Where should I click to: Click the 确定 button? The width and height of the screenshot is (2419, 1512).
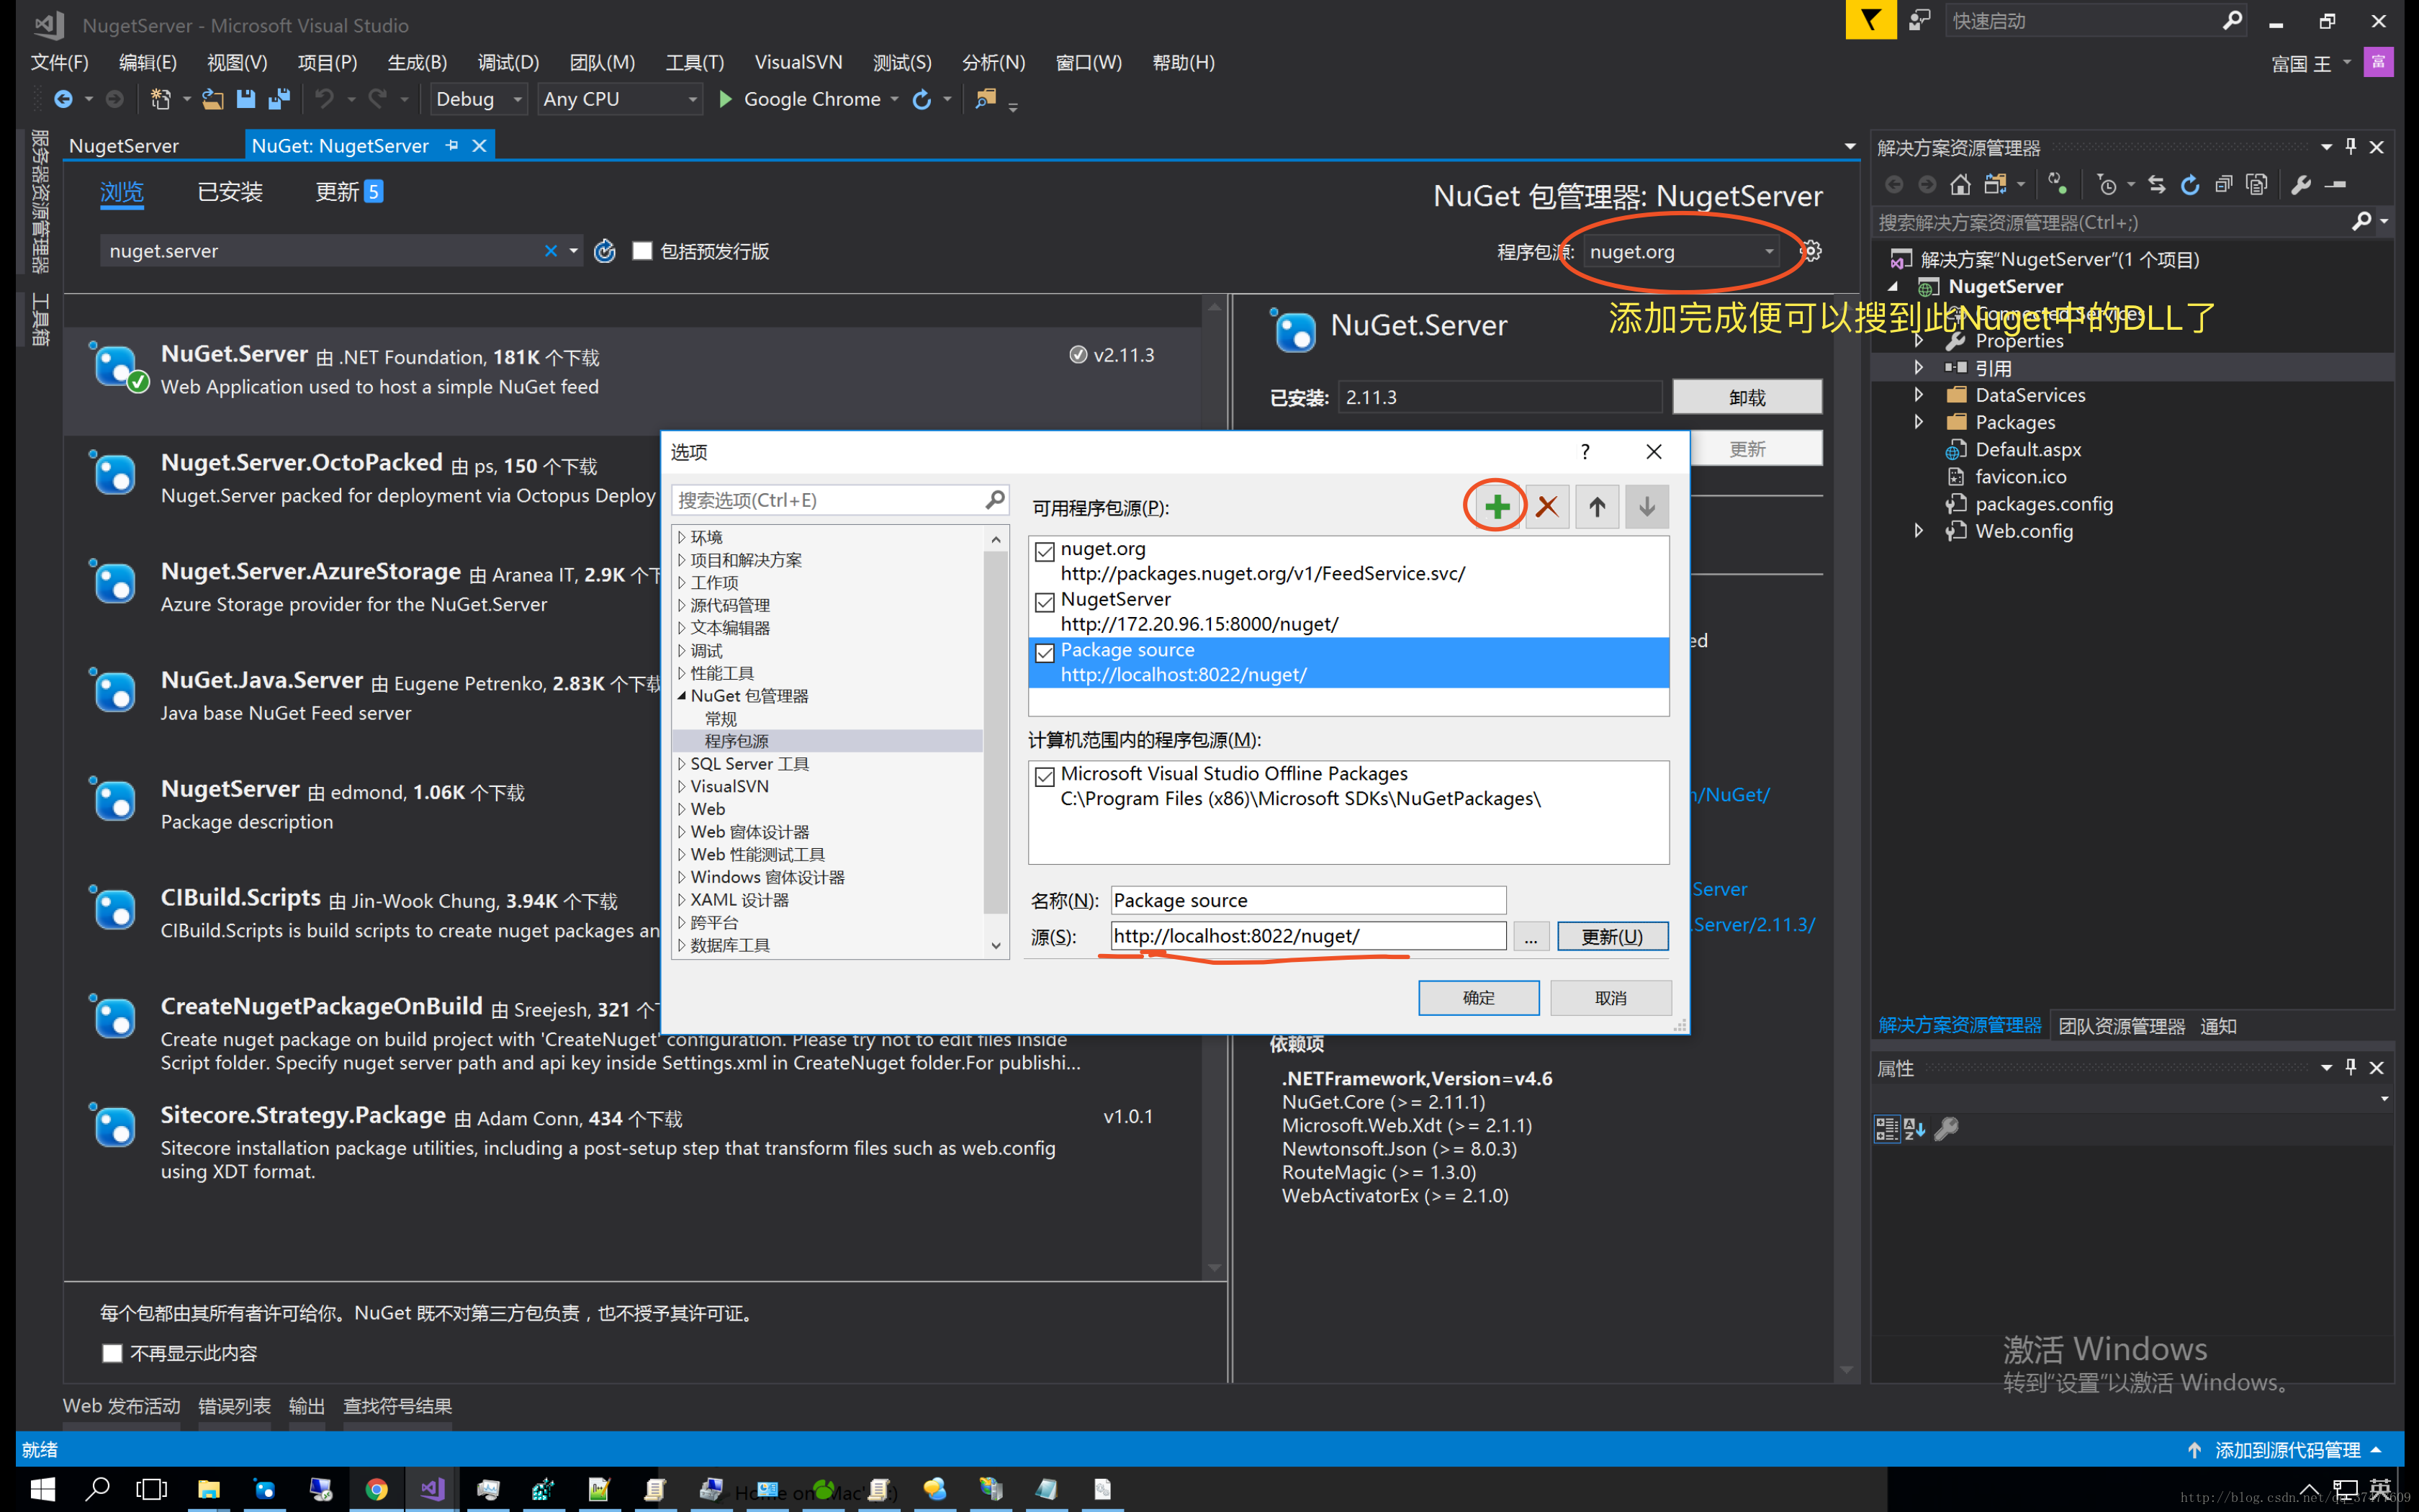(x=1478, y=997)
